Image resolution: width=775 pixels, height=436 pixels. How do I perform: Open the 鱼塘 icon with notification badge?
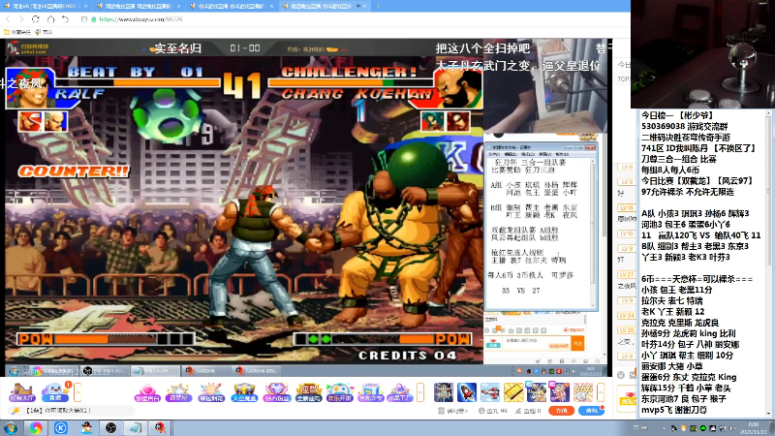pos(55,392)
